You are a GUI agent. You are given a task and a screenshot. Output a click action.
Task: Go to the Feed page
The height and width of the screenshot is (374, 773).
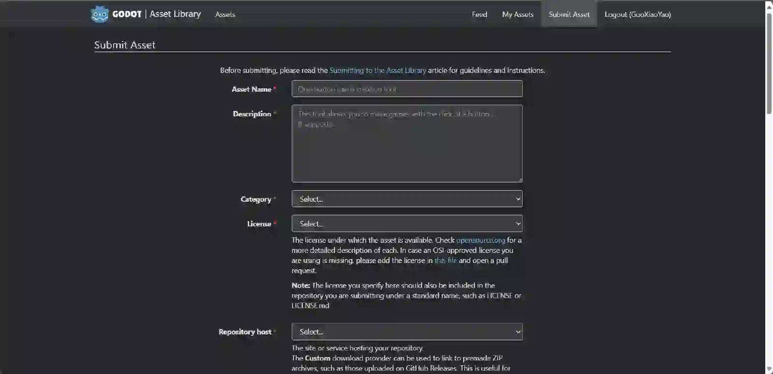[479, 14]
